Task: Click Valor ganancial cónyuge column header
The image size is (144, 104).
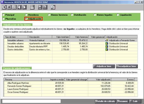Action: click(x=77, y=79)
